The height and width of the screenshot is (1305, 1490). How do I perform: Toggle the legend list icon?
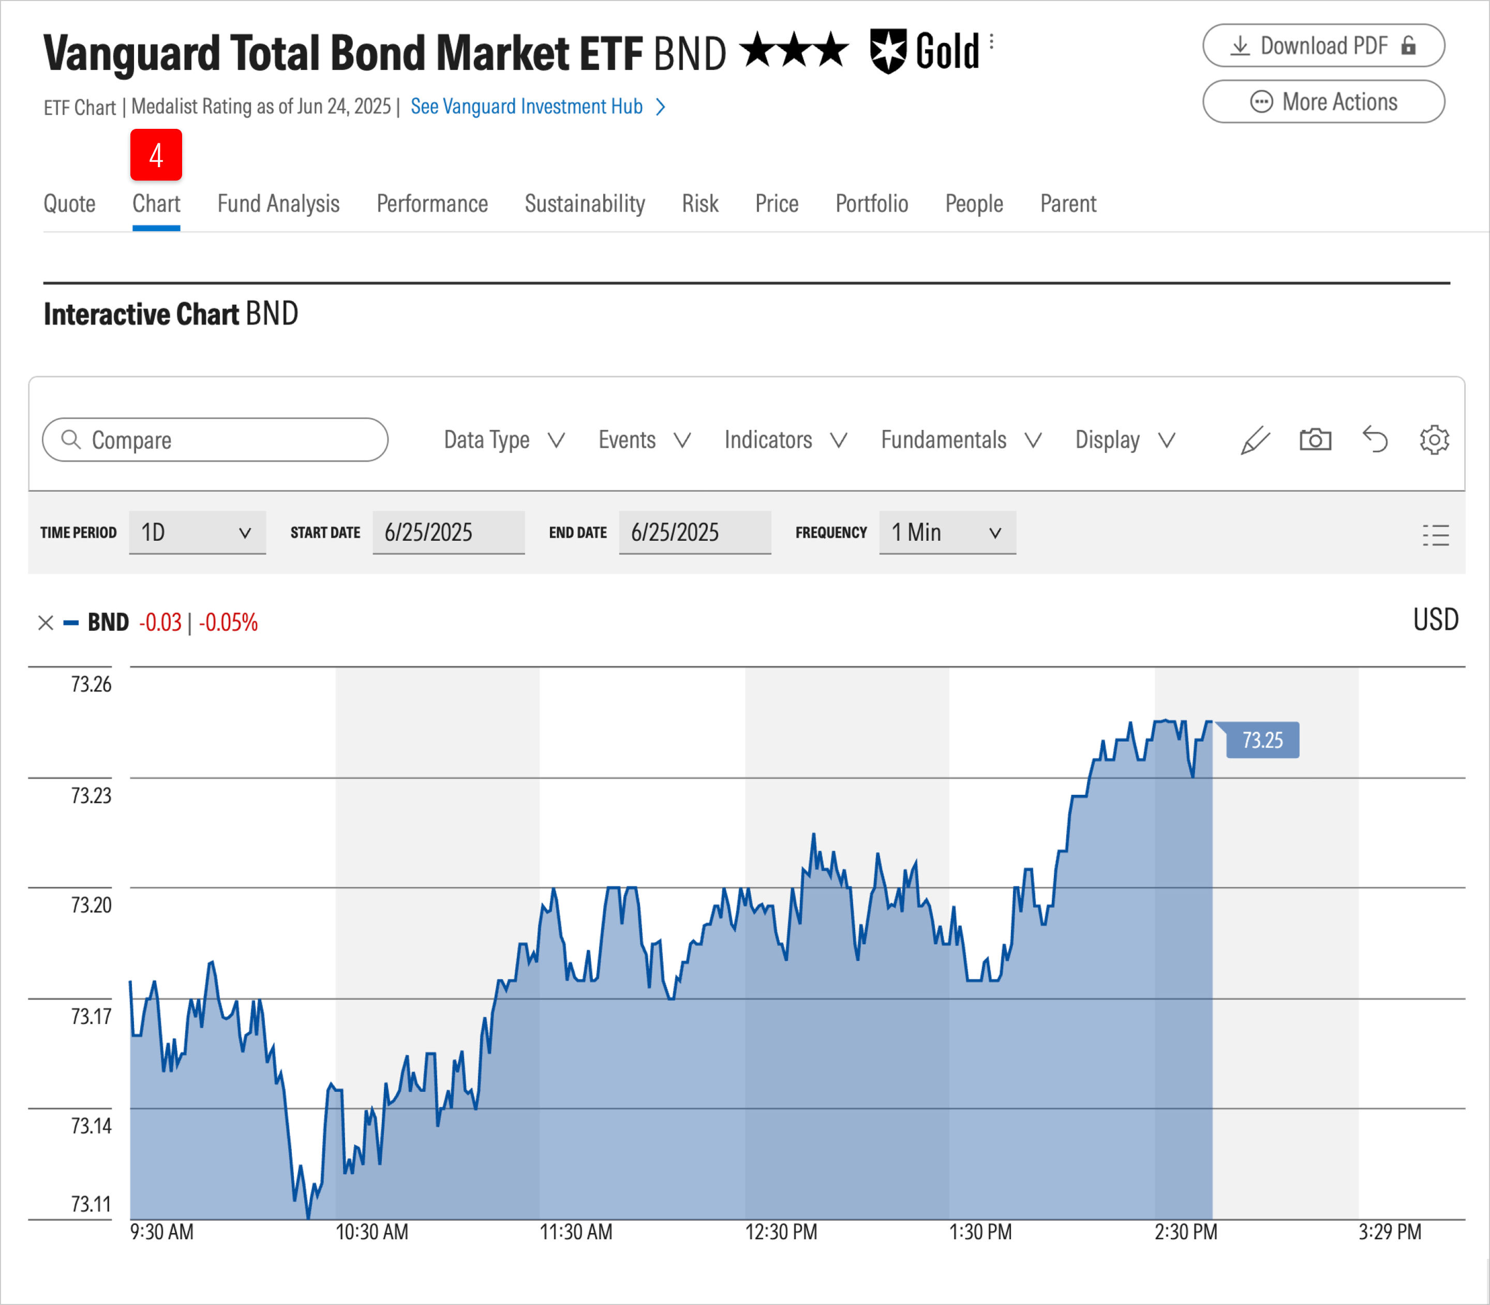(1435, 535)
